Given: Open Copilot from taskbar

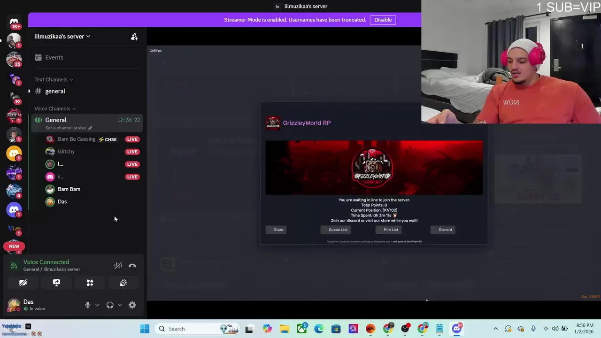Looking at the screenshot, I should click(x=267, y=329).
